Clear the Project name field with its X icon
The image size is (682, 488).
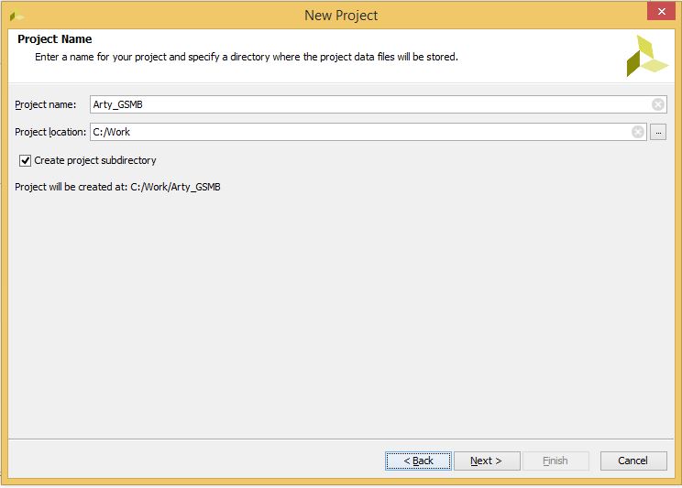(x=657, y=104)
